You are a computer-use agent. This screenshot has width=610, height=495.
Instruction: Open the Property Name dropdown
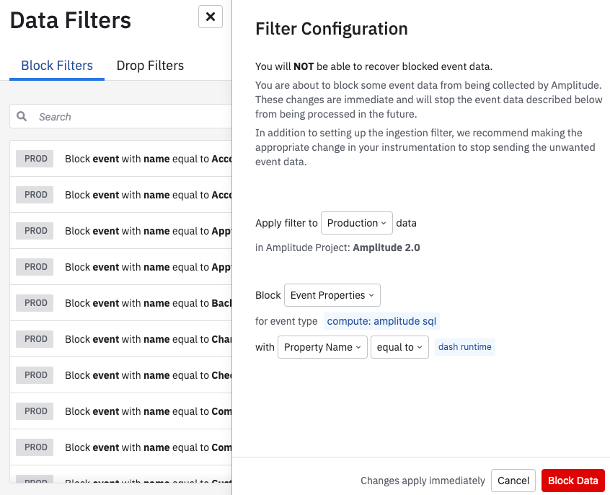click(322, 347)
